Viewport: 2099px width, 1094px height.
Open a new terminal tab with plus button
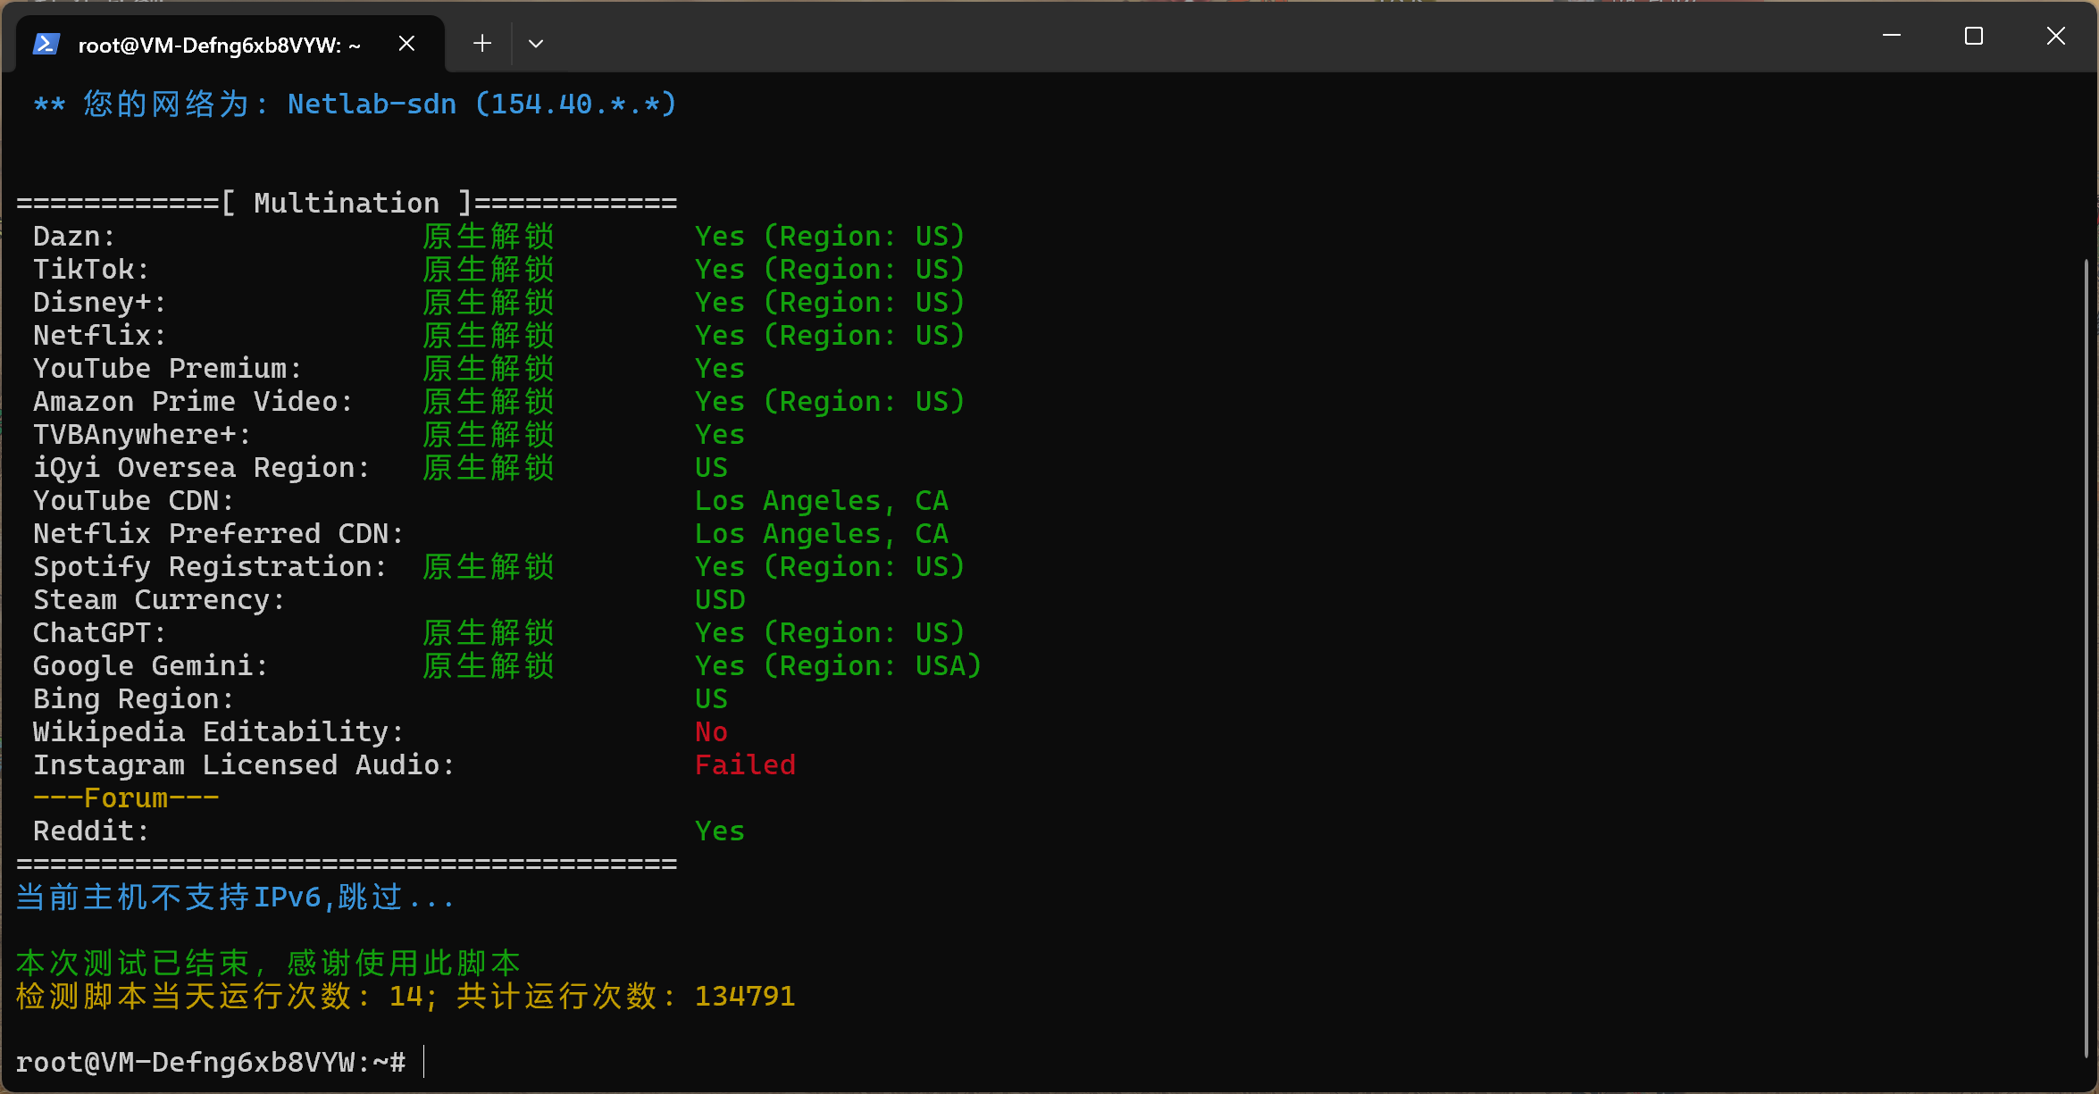482,43
